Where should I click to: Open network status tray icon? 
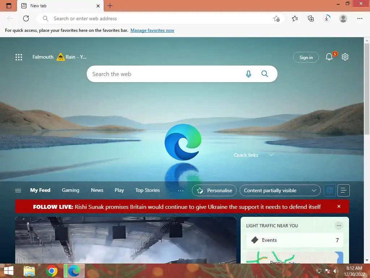point(319,271)
